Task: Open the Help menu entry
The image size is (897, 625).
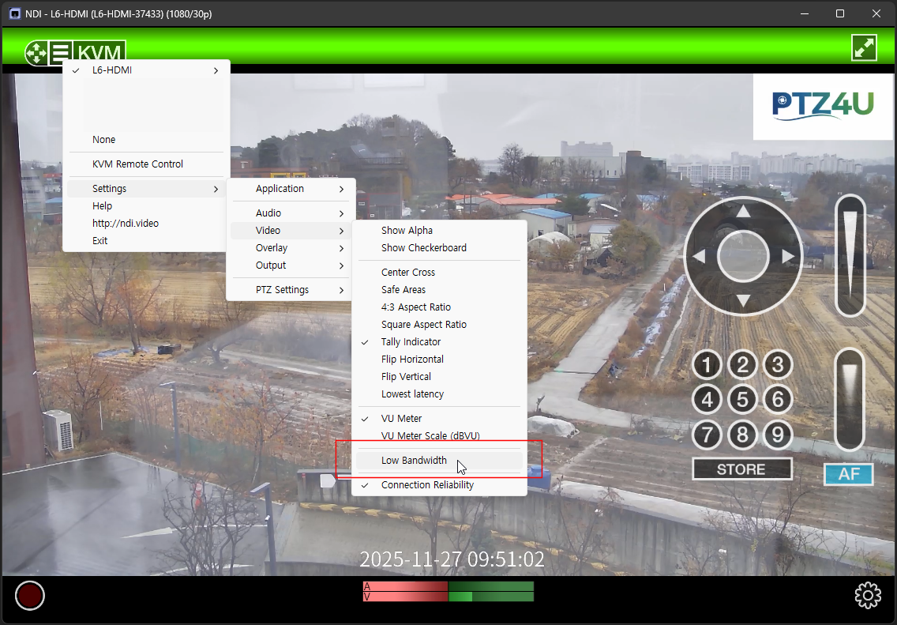Action: pos(146,205)
